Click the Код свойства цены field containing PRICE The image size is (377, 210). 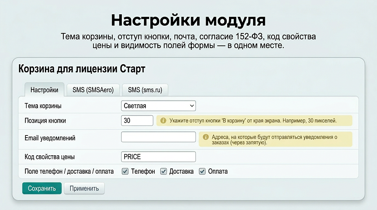(x=158, y=157)
